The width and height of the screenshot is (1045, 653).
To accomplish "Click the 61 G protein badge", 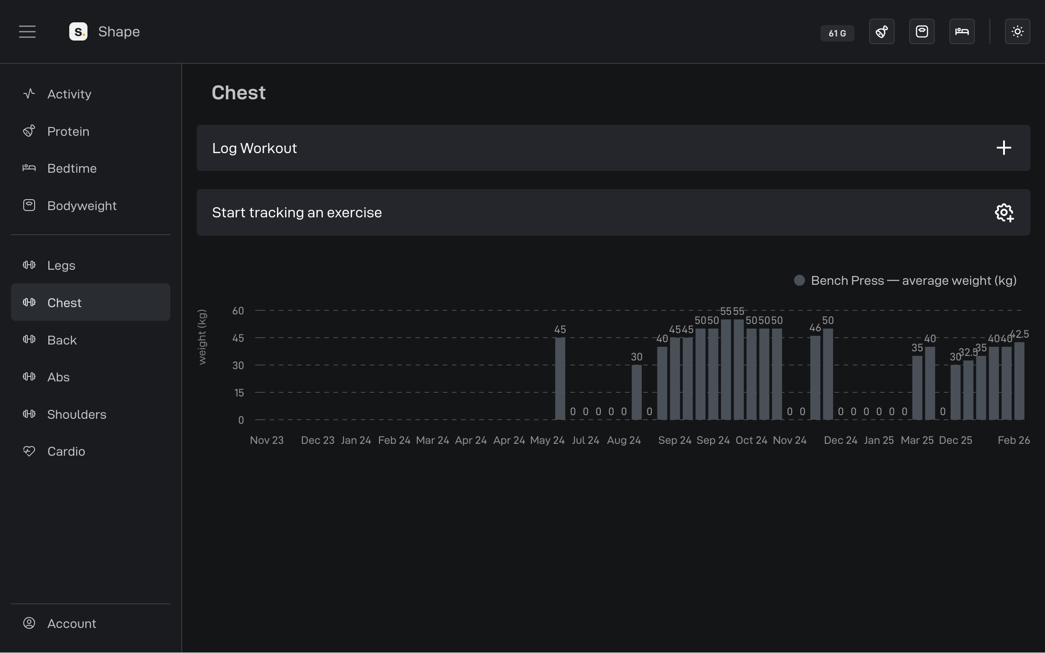I will click(x=837, y=33).
